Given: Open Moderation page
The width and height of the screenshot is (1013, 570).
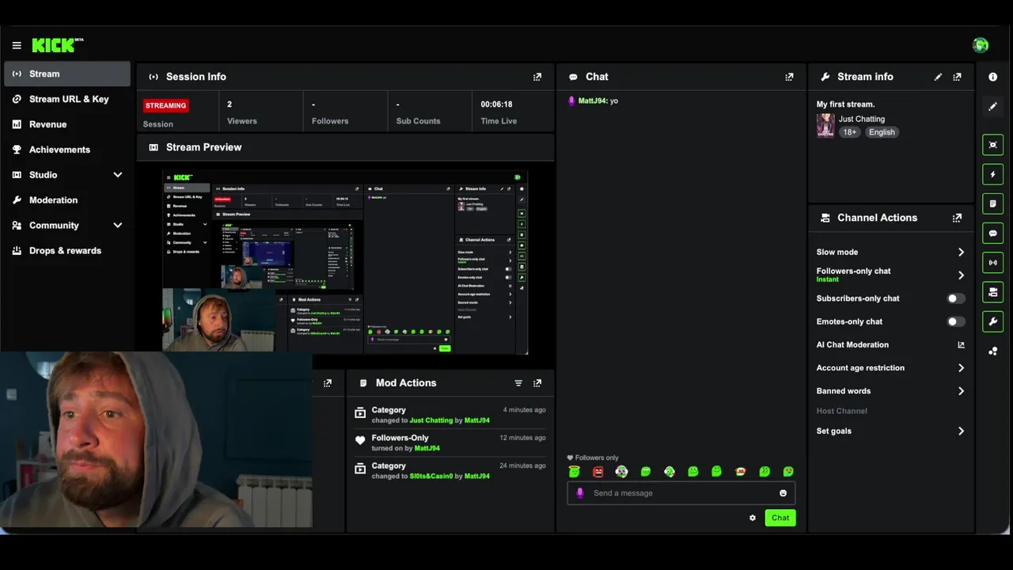Looking at the screenshot, I should 67,200.
